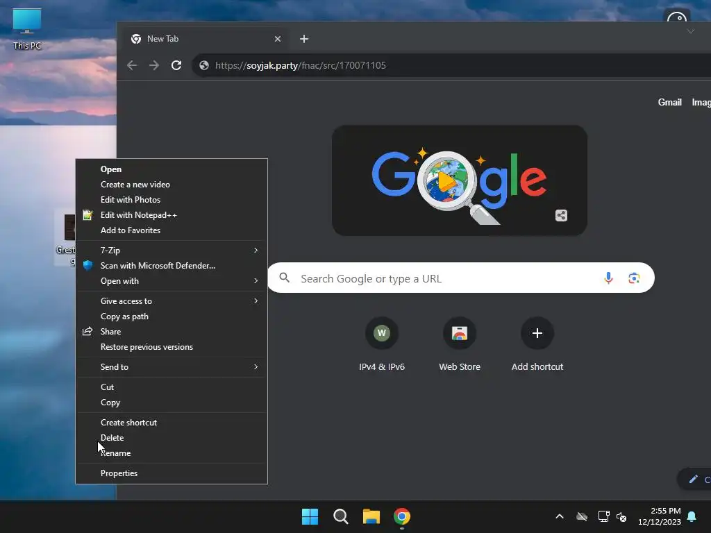Select Create a new video
The height and width of the screenshot is (533, 711).
tap(172, 185)
